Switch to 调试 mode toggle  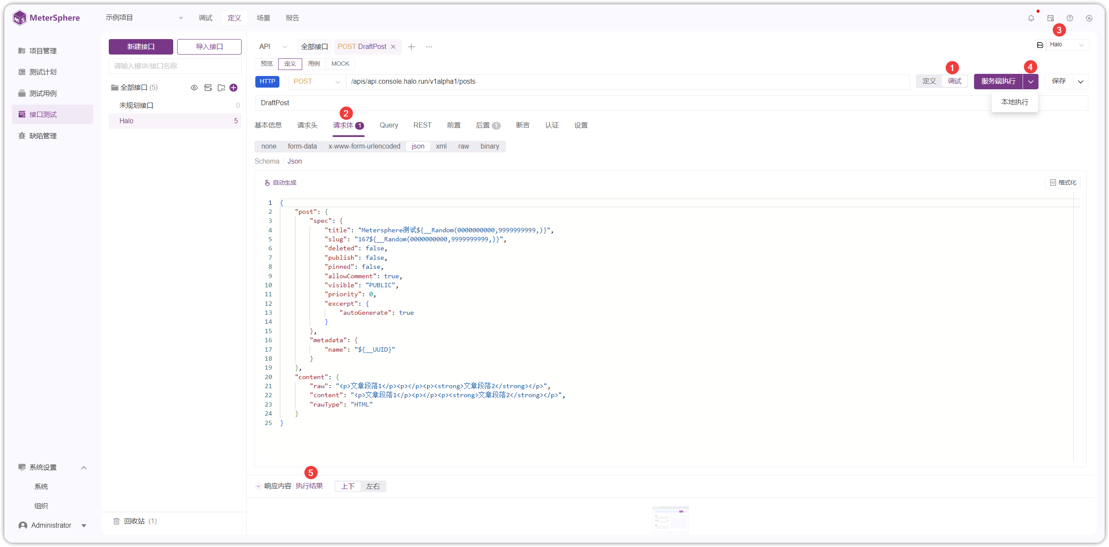pyautogui.click(x=954, y=81)
